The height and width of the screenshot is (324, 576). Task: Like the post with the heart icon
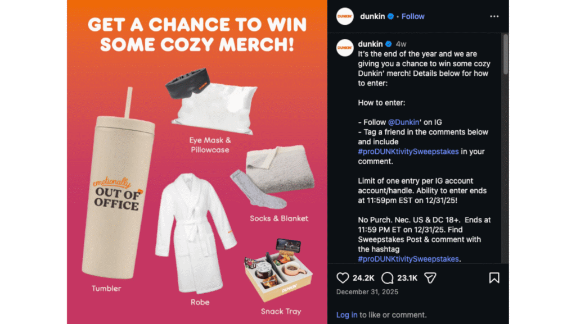[343, 278]
